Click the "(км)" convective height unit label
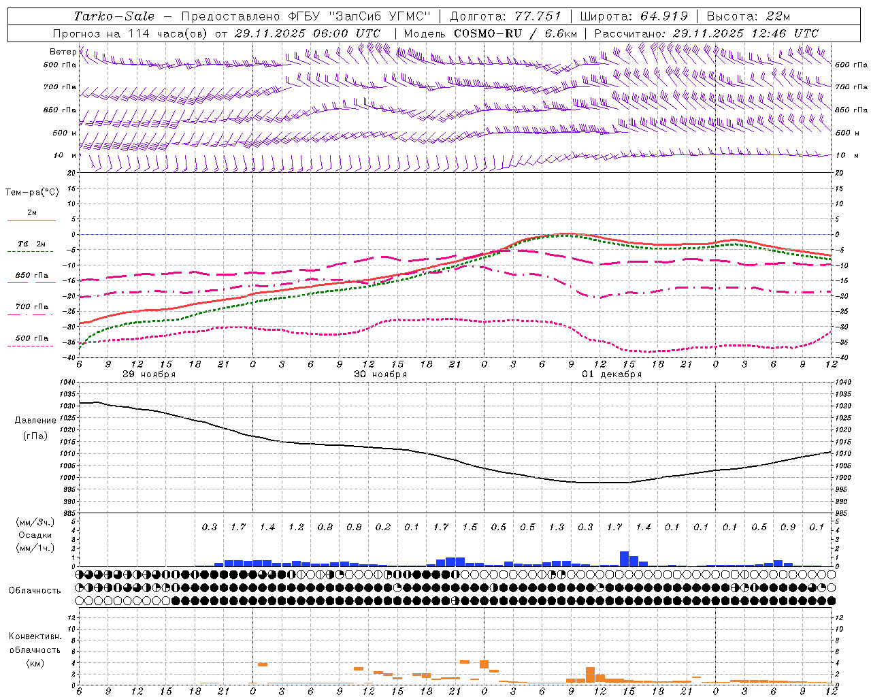 [35, 663]
